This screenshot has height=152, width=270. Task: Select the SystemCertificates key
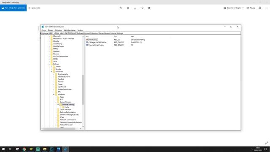coord(65,89)
